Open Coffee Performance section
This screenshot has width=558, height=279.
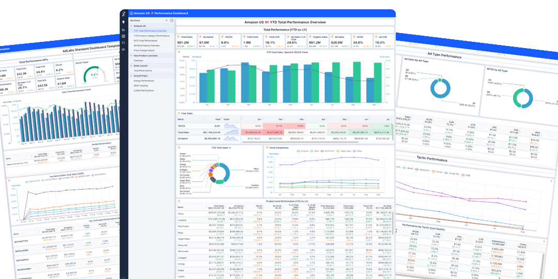point(152,90)
